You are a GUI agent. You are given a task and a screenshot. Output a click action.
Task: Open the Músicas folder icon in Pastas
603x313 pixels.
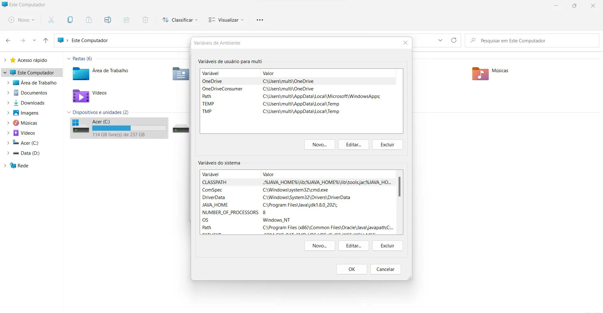coord(480,74)
